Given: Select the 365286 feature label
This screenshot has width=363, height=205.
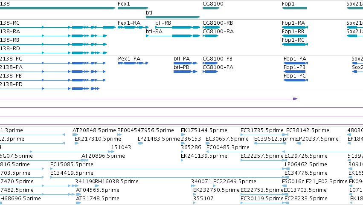Looking at the screenshot, I should 191,147.
